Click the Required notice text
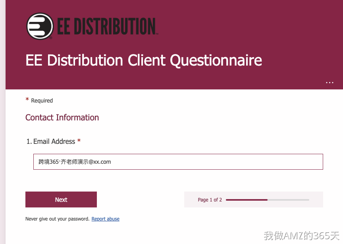Viewport: 343px width, 244px height. (x=42, y=101)
